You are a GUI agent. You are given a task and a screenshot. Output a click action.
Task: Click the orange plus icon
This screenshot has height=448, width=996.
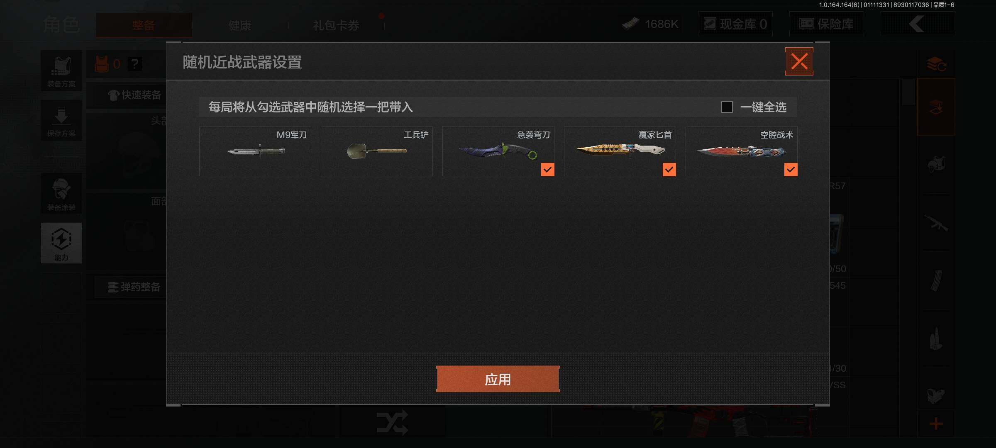(936, 424)
